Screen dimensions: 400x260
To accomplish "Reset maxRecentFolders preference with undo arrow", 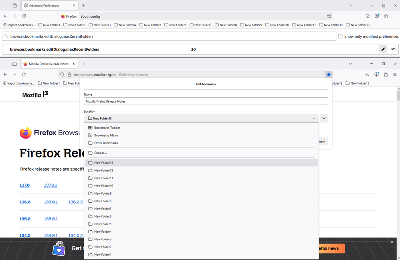I will coord(393,49).
